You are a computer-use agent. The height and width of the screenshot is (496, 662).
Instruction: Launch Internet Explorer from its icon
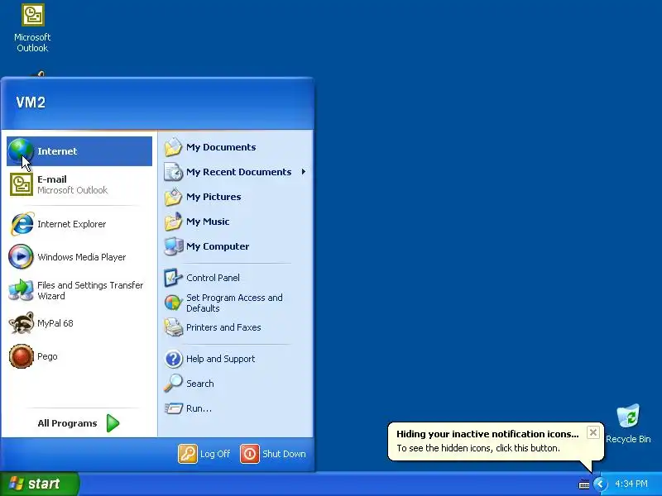(x=22, y=223)
